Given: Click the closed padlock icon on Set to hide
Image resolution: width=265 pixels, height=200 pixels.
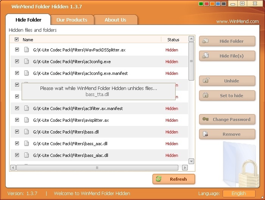Looking at the screenshot, I should click(x=206, y=95).
